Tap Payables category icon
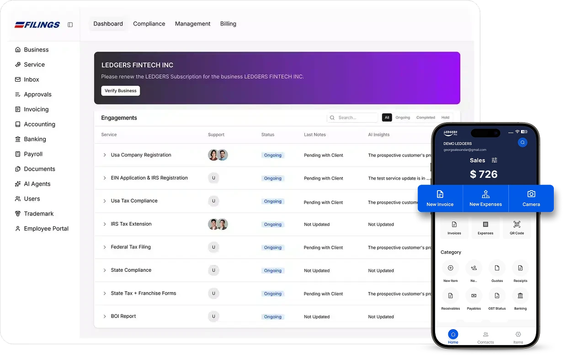564x357 pixels. pos(474,296)
